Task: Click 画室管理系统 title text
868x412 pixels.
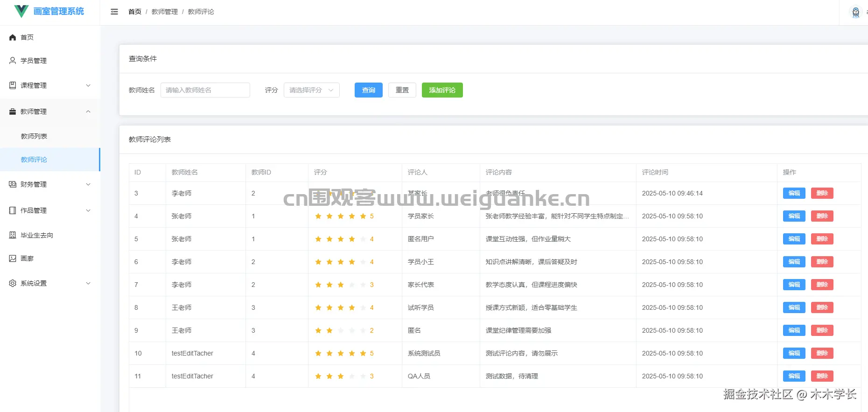Action: pos(59,11)
